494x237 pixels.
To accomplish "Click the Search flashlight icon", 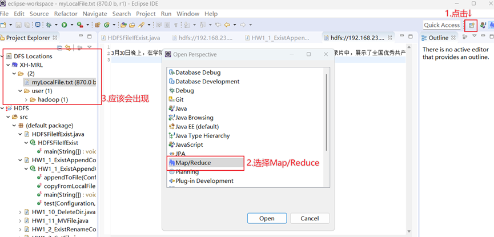I will 141,25.
